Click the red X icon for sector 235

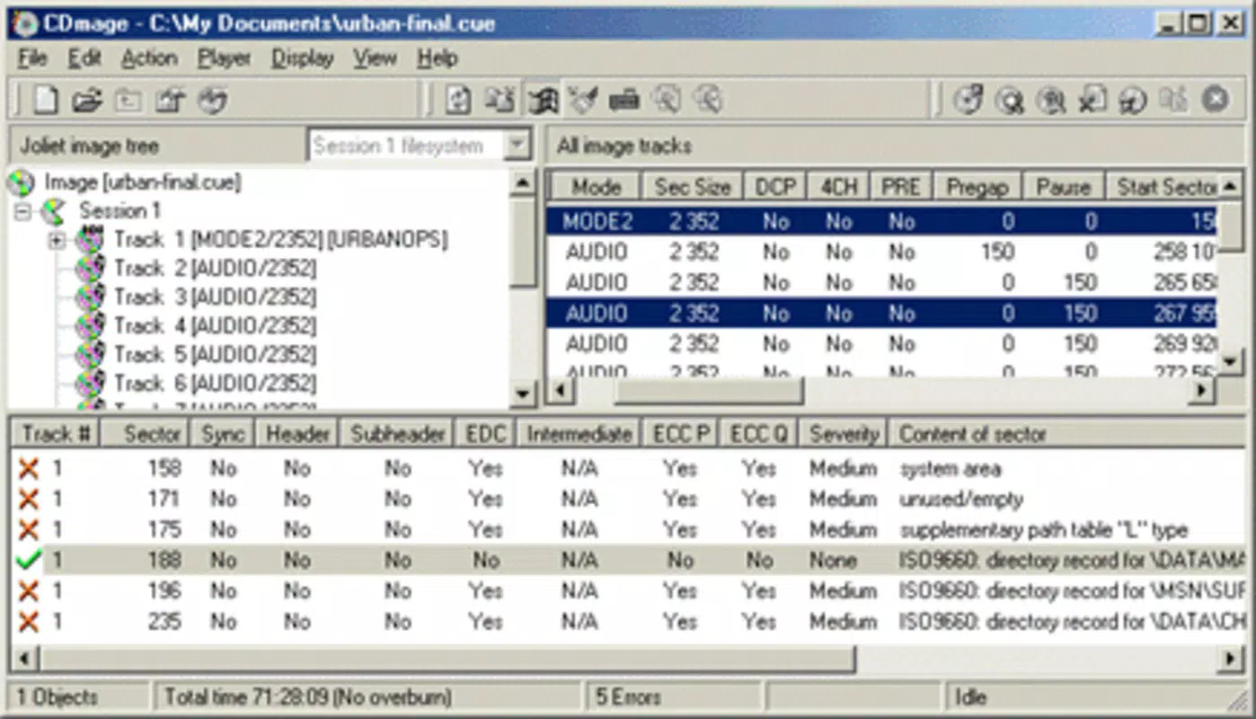(x=30, y=621)
